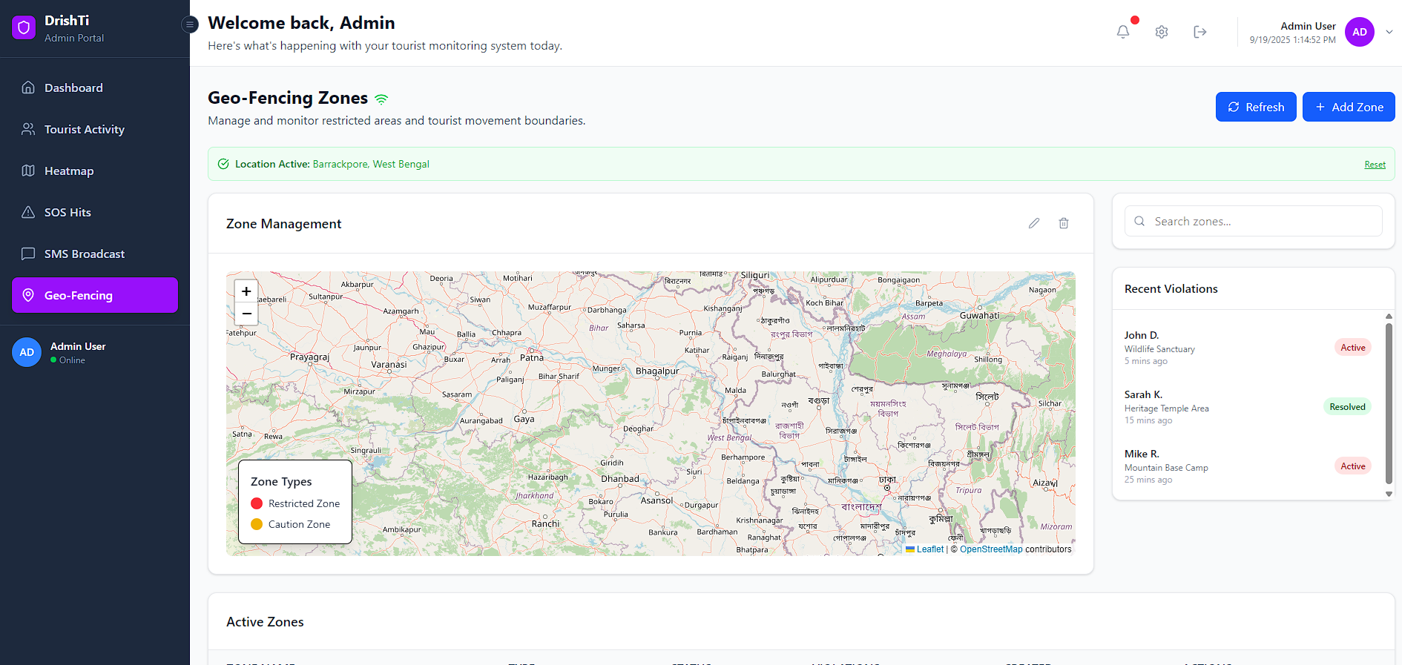Open the Dashboard menu item
1402x665 pixels.
(x=95, y=87)
